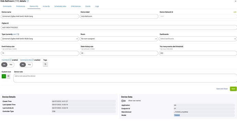Click the edit link for Device Network Id
Viewport: 237px width, 128px height.
tap(235, 12)
